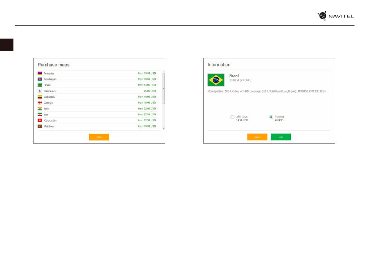This screenshot has width=376, height=267.
Task: Click the Maldives flag icon
Action: (x=40, y=127)
